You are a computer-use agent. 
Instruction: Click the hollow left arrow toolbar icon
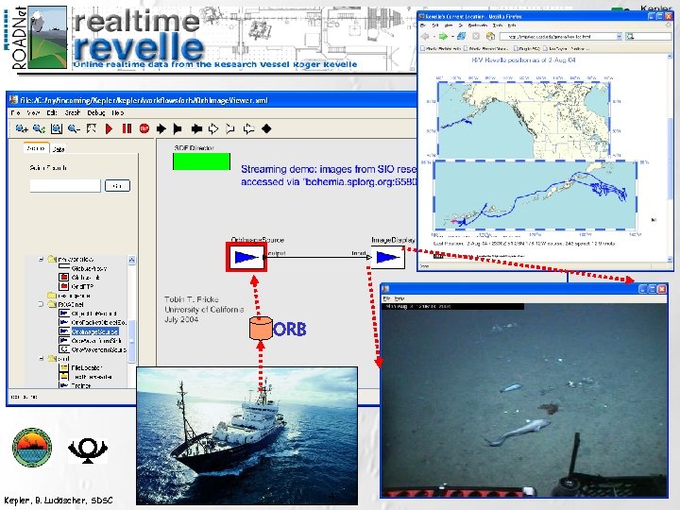[x=248, y=128]
